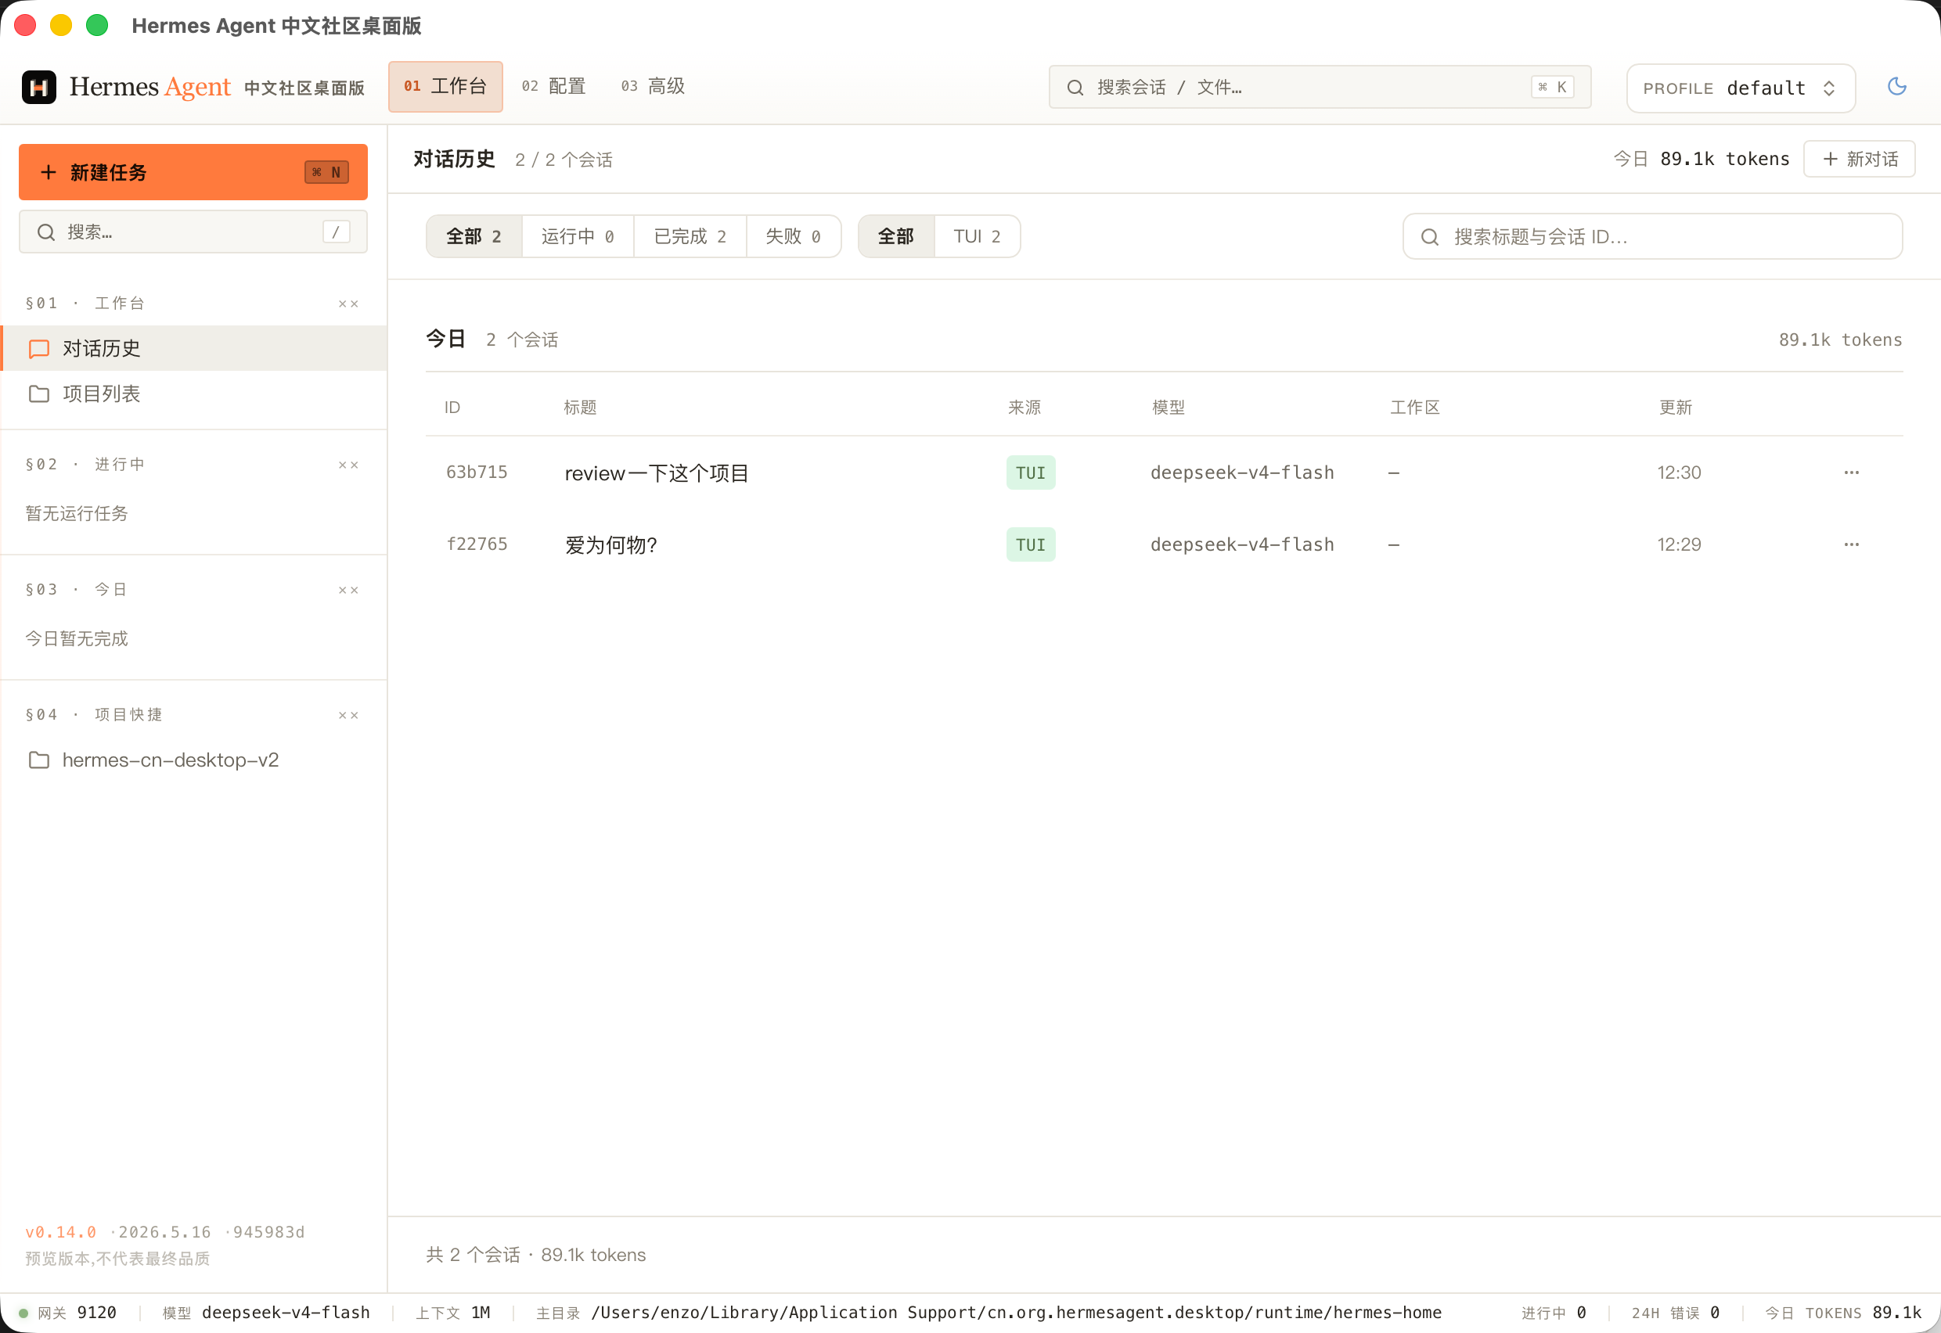Click the sidebar search magnifier icon
The width and height of the screenshot is (1941, 1333).
point(46,232)
